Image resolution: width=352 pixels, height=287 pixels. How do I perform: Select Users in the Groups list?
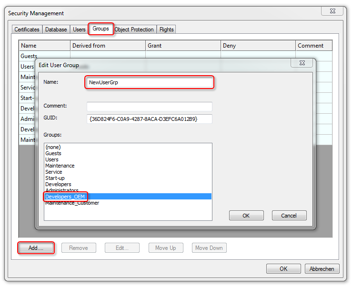pos(128,159)
